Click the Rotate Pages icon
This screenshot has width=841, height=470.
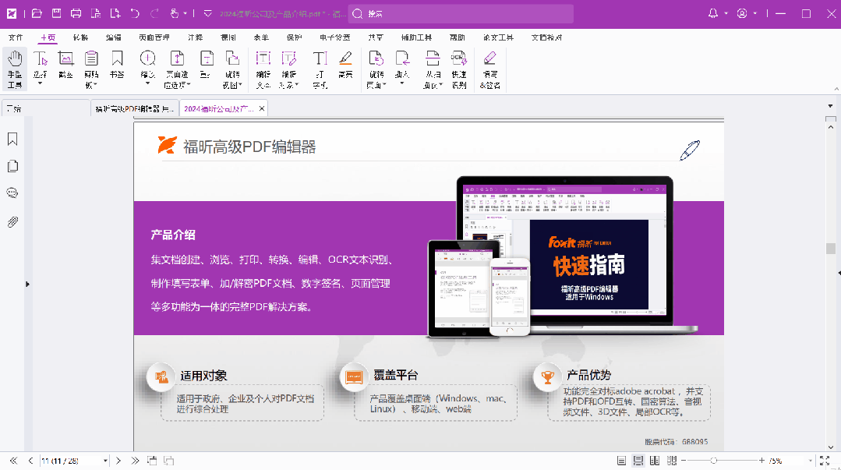(376, 58)
